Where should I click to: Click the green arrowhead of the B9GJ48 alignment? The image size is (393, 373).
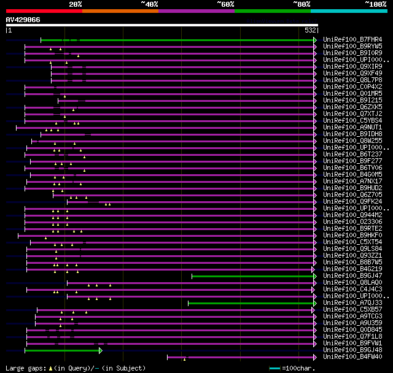tap(101, 350)
